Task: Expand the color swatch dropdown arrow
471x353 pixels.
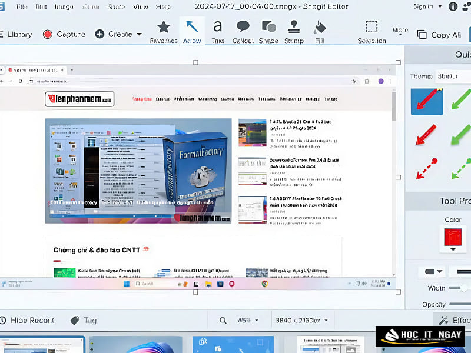Action: 453,249
